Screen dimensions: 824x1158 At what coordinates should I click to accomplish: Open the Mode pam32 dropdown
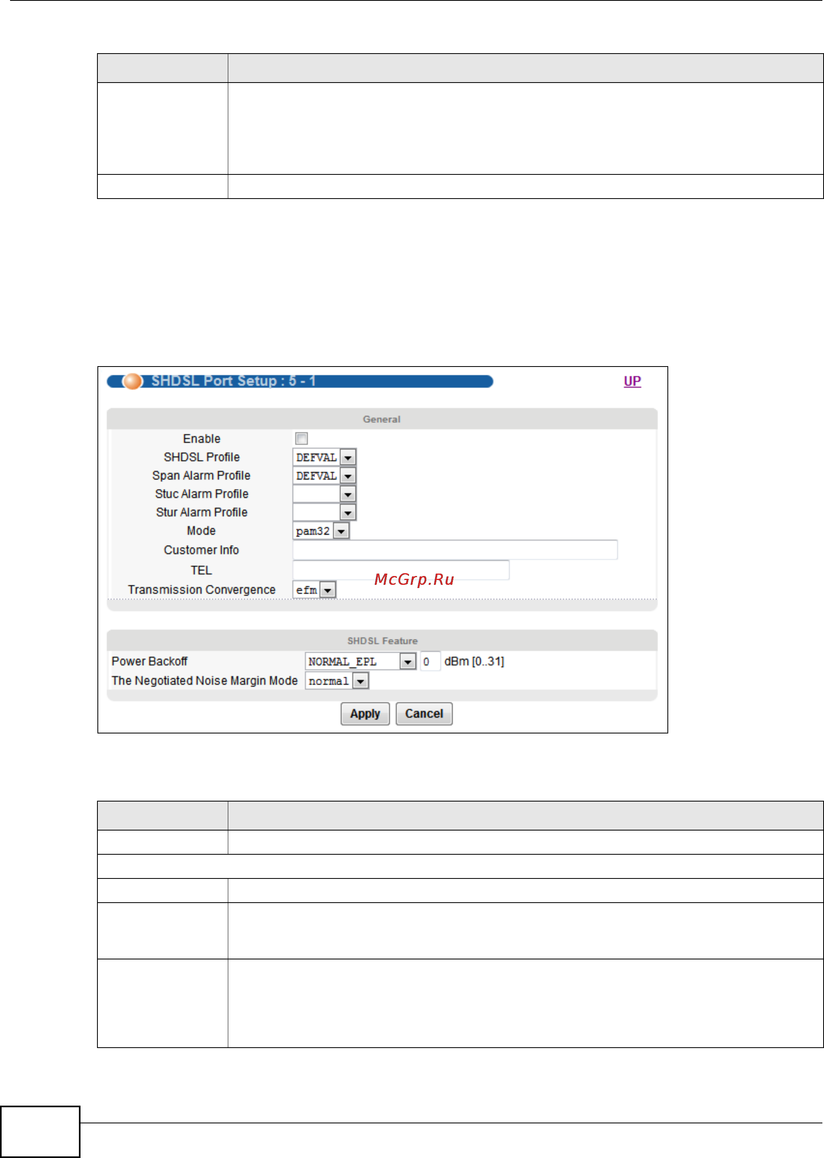coord(321,531)
